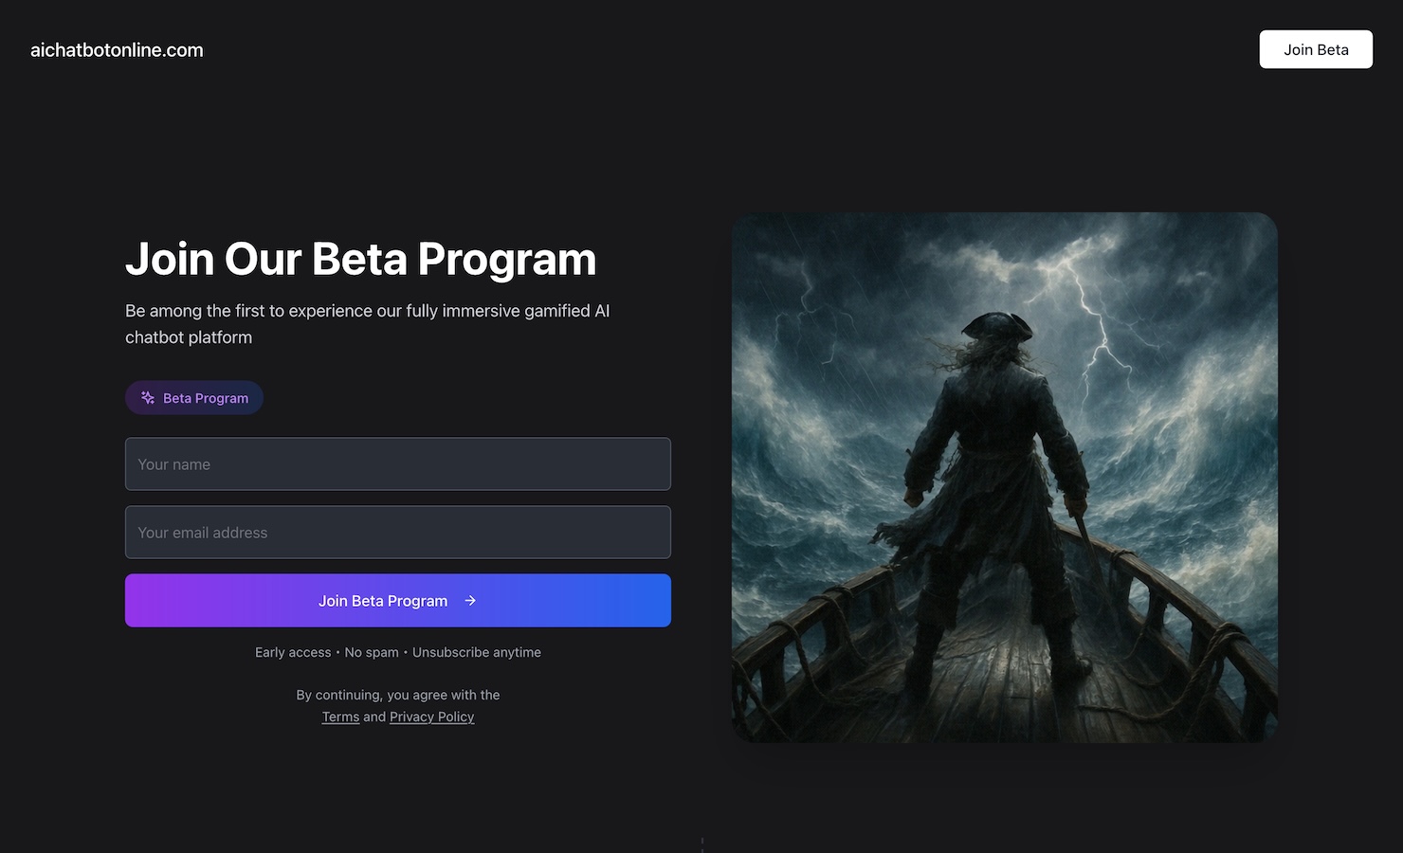Submit with the Join Beta Program button
The image size is (1403, 853).
pyautogui.click(x=383, y=601)
